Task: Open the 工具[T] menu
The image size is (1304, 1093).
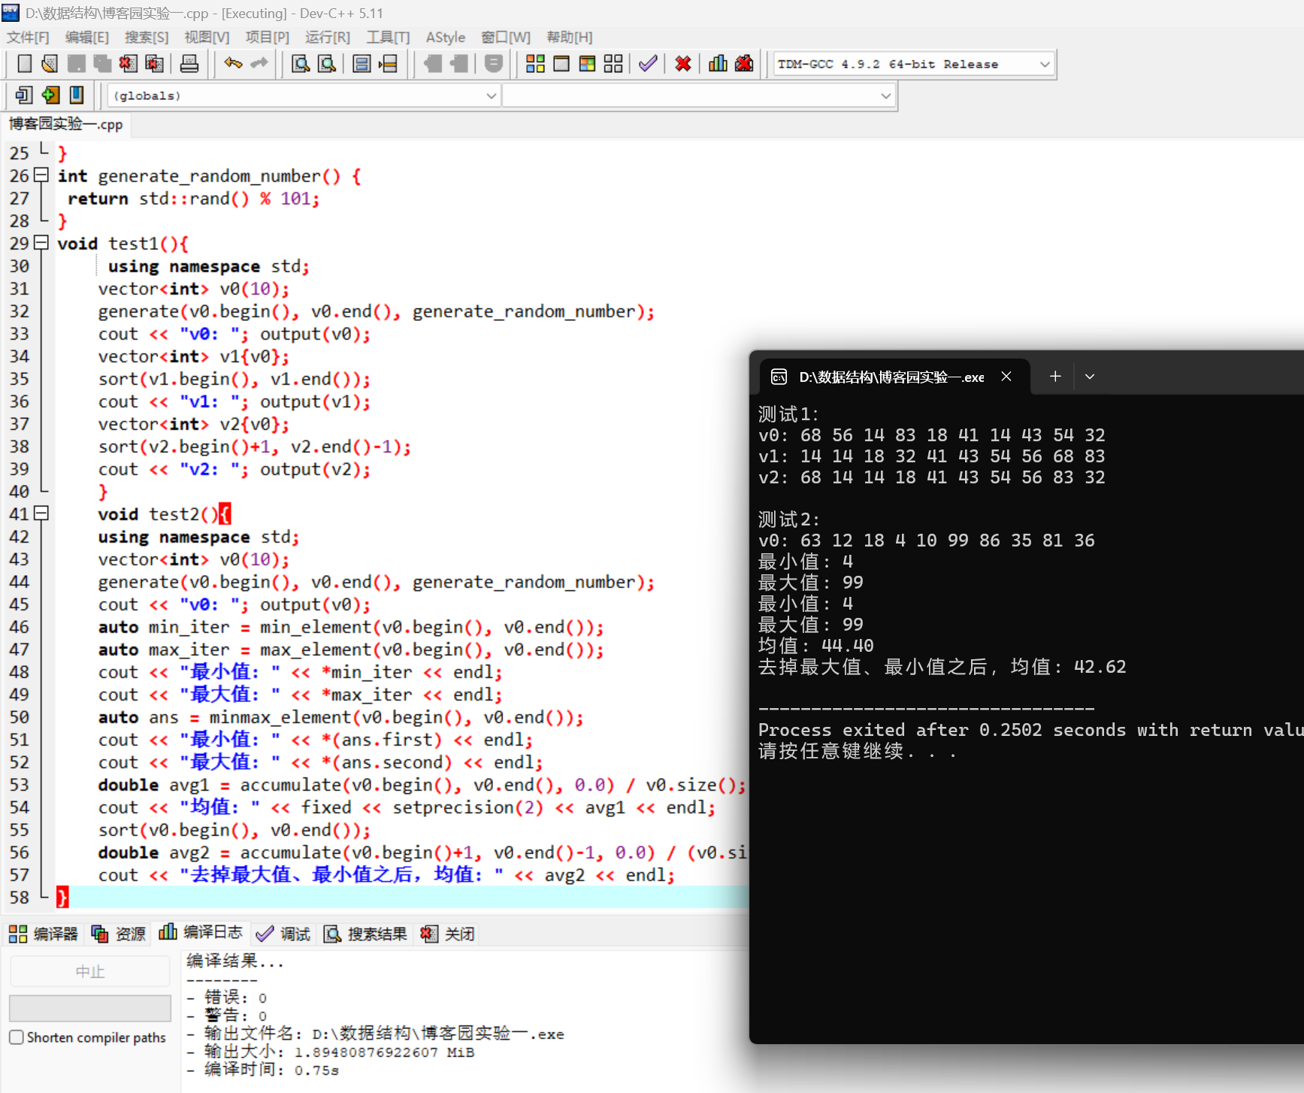Action: tap(388, 38)
